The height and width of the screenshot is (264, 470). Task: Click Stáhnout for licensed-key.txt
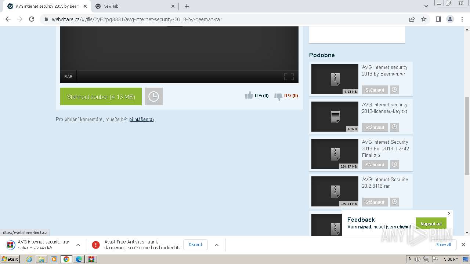pos(375,127)
